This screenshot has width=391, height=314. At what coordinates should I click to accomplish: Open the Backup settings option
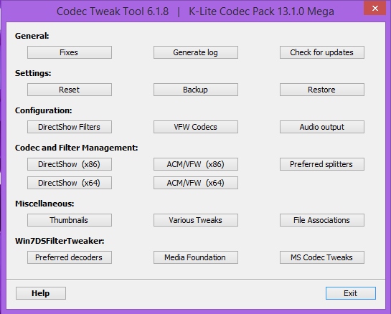[x=196, y=90]
